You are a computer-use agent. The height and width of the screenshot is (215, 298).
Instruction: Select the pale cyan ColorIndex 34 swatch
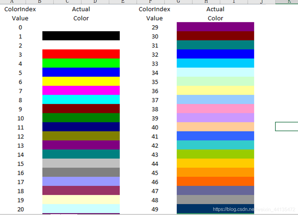215,72
